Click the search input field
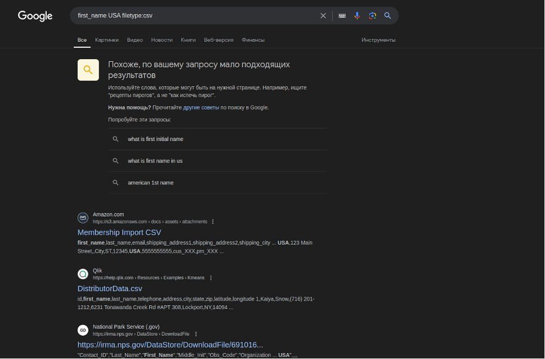 pos(195,16)
